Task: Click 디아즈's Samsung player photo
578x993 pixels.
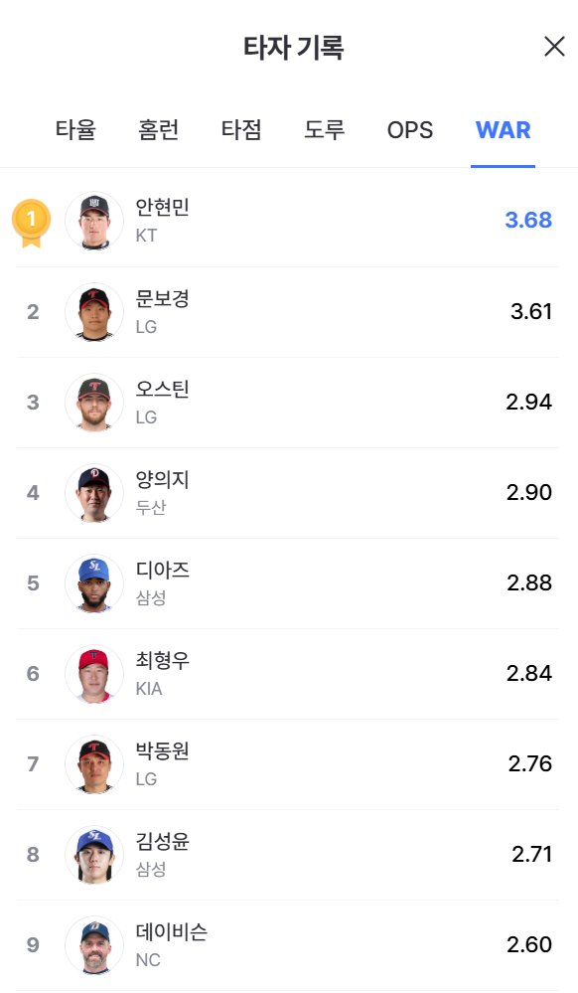Action: [93, 582]
